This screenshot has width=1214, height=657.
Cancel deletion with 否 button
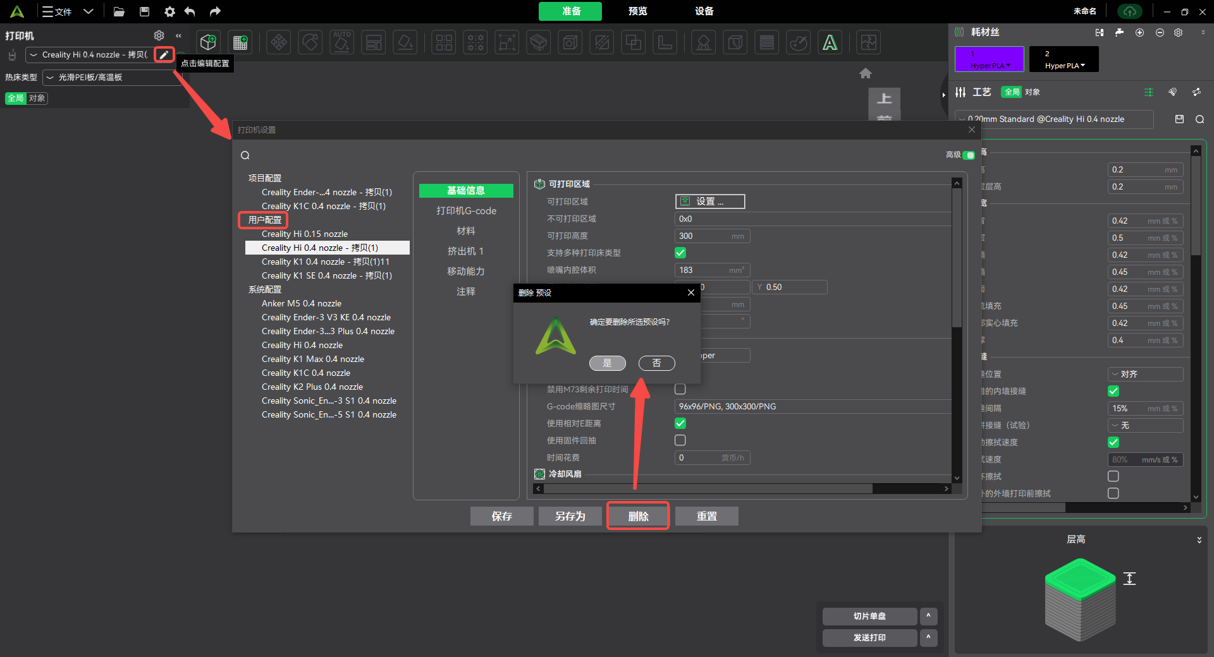[x=657, y=363]
